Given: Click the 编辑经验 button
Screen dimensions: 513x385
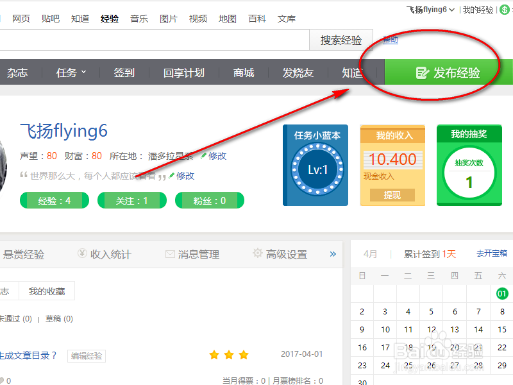Looking at the screenshot, I should point(87,356).
